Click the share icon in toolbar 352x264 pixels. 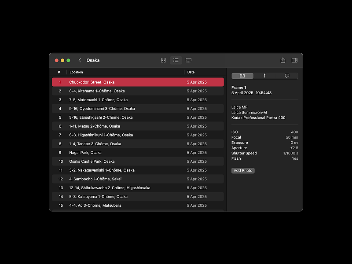click(x=283, y=60)
